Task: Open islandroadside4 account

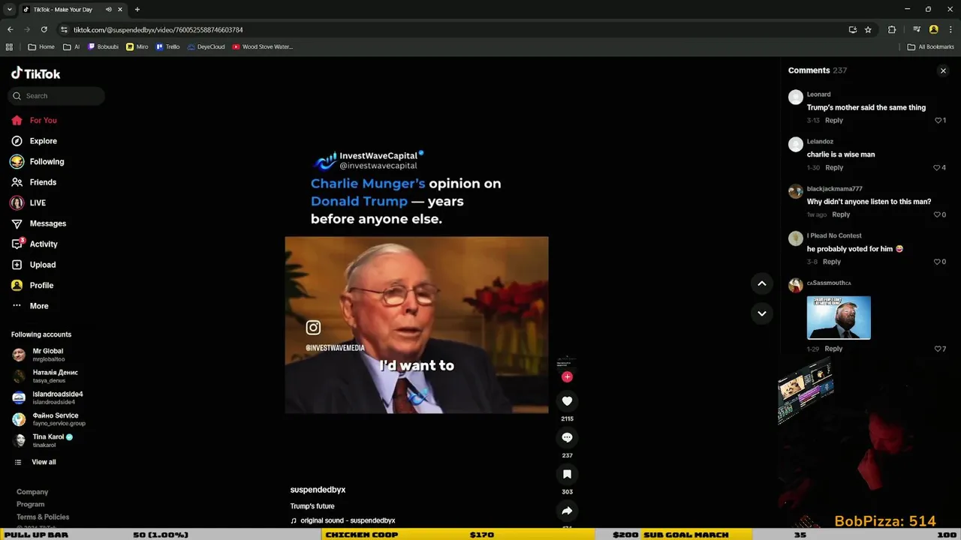Action: [47, 397]
